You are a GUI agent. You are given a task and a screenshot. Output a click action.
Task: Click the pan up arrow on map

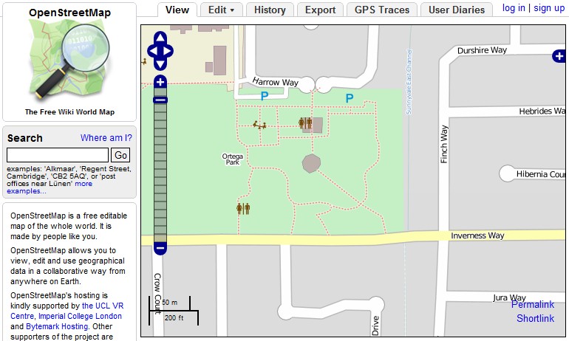pyautogui.click(x=160, y=38)
